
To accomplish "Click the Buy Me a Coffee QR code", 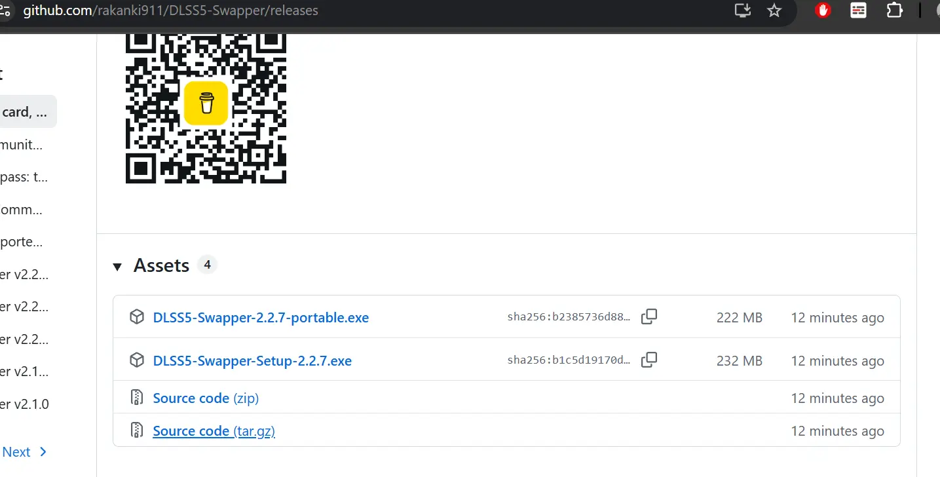I will tap(206, 107).
